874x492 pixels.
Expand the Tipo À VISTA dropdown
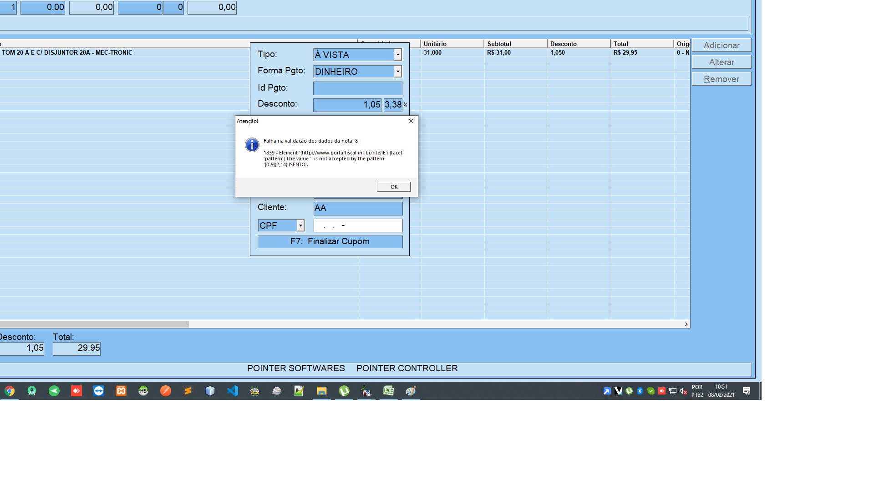398,55
